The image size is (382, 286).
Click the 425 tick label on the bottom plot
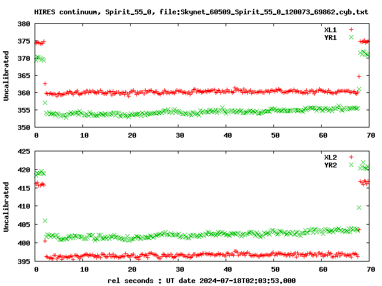[24, 151]
